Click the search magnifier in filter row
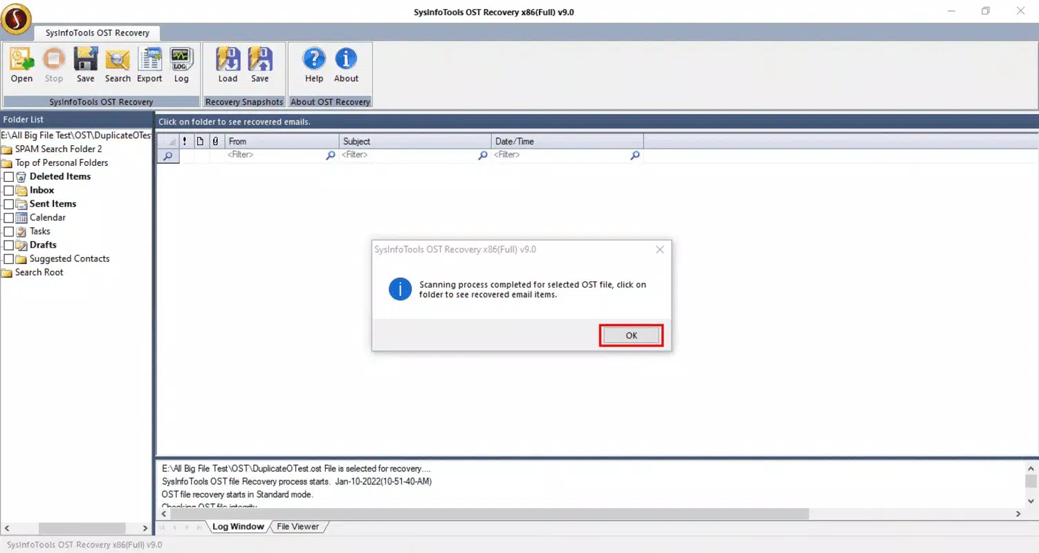The height and width of the screenshot is (553, 1039). coord(167,156)
